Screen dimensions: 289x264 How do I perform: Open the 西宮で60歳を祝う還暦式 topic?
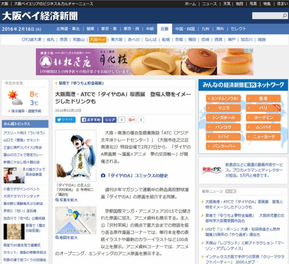click(22, 245)
